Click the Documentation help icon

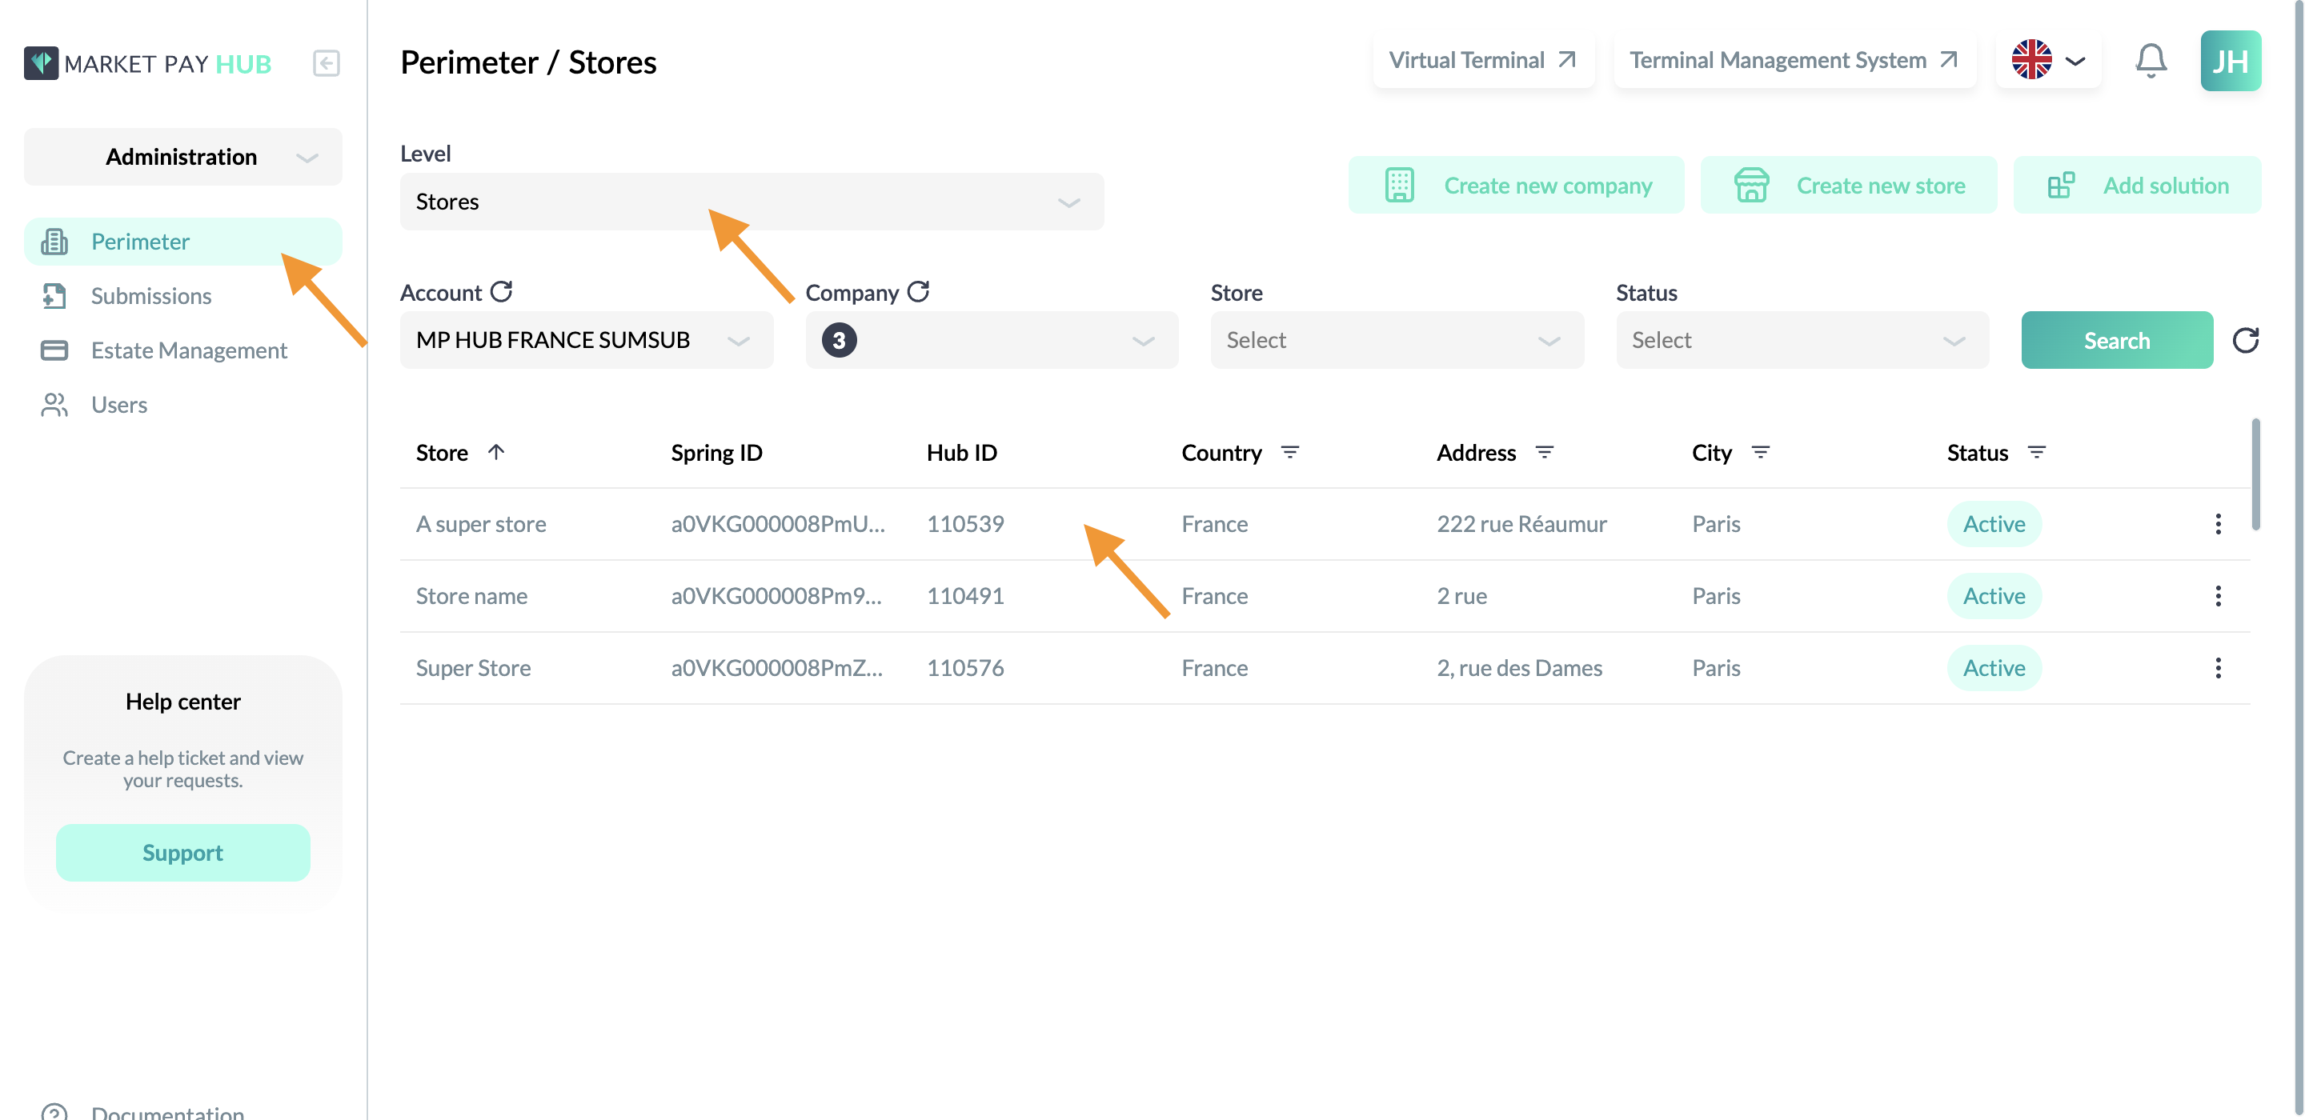click(x=54, y=1112)
